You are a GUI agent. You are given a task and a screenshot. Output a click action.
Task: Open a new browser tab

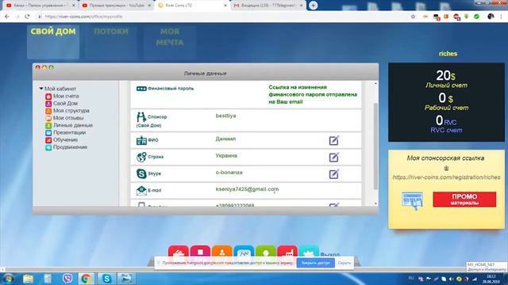pyautogui.click(x=313, y=6)
